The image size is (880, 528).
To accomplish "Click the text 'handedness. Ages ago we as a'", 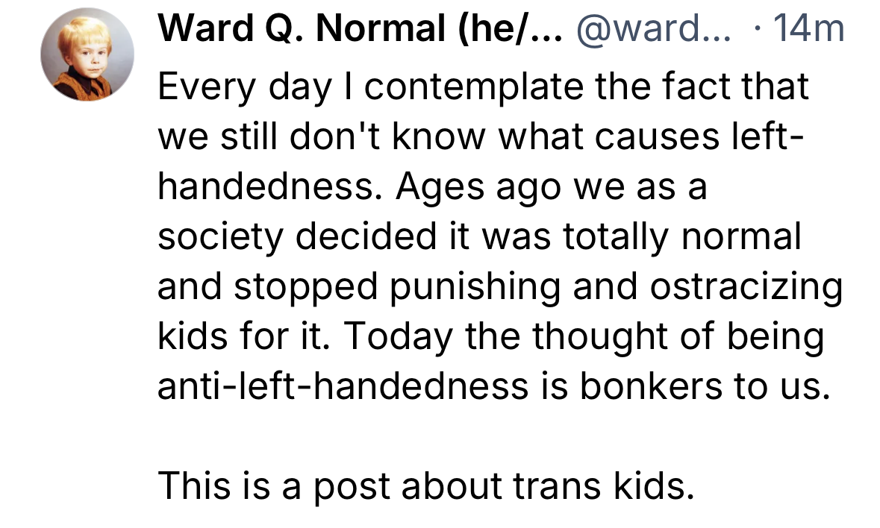I will 432,186.
